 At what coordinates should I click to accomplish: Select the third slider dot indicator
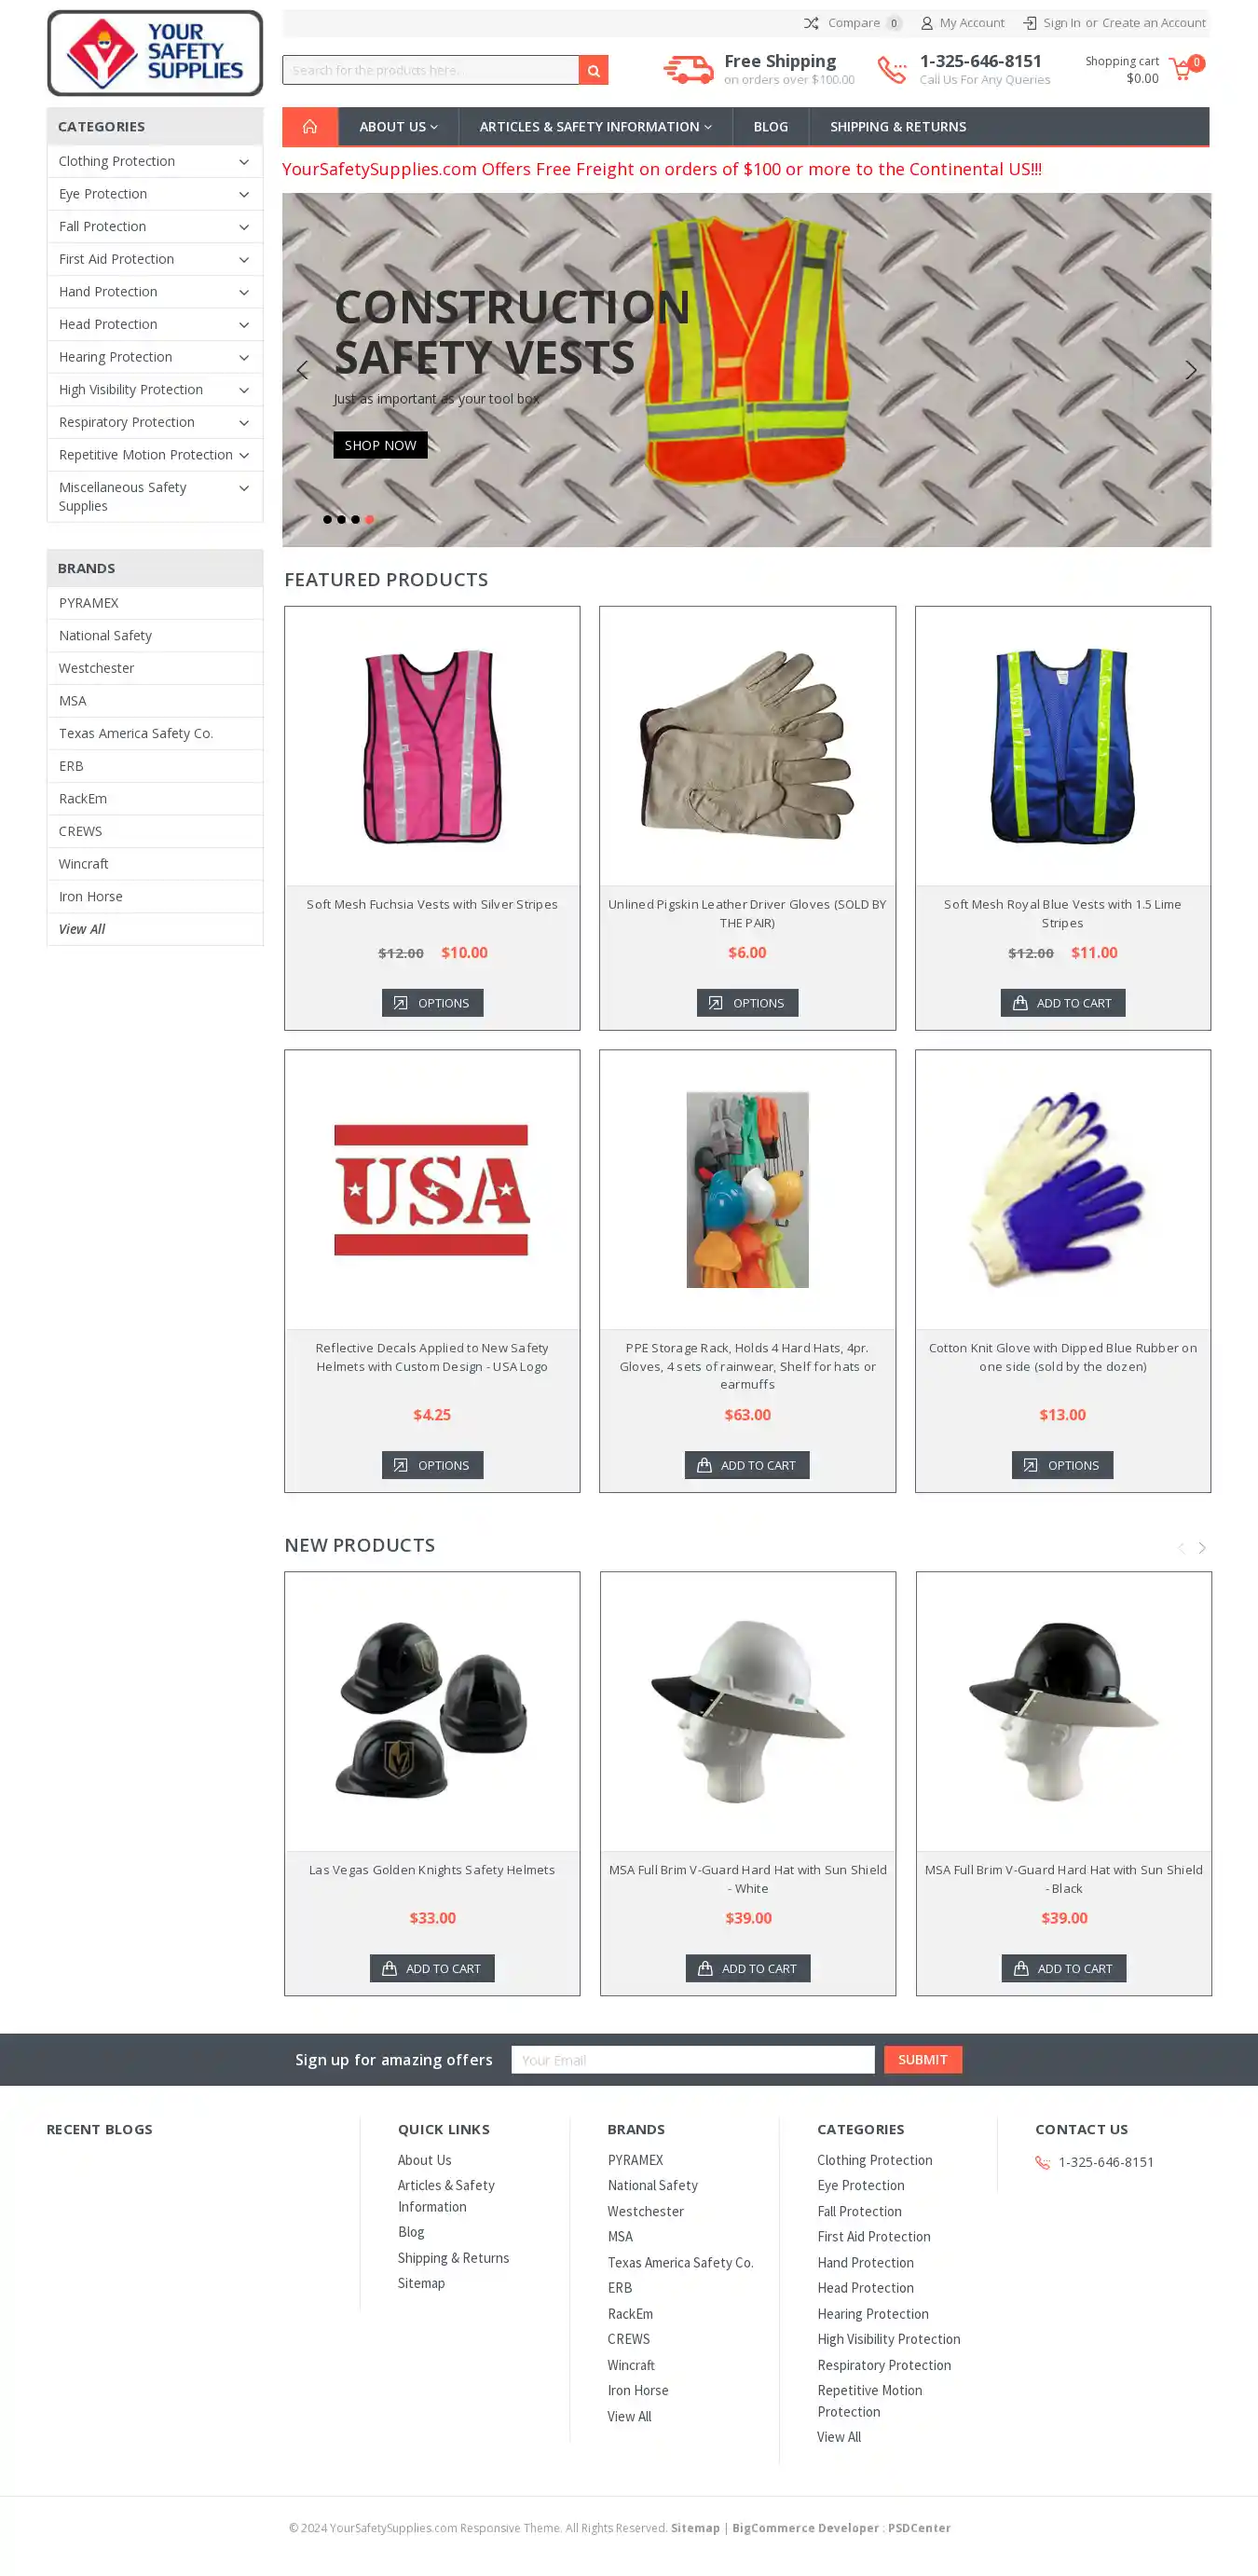coord(355,519)
